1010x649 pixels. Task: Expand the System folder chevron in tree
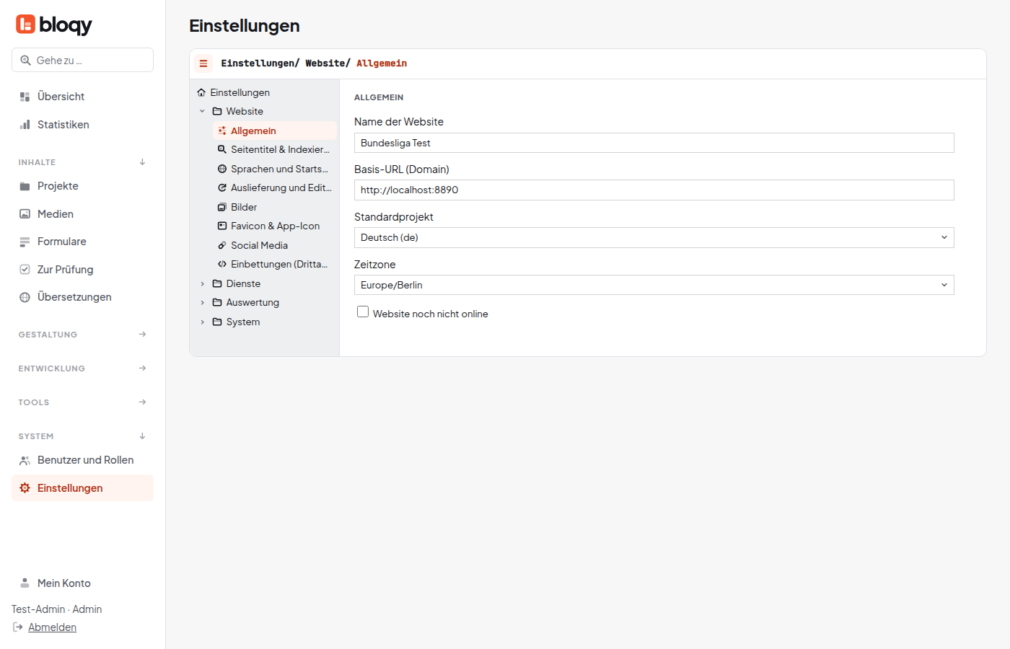tap(202, 322)
